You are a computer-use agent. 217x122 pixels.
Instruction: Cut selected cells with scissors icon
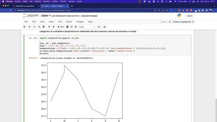tap(35, 27)
